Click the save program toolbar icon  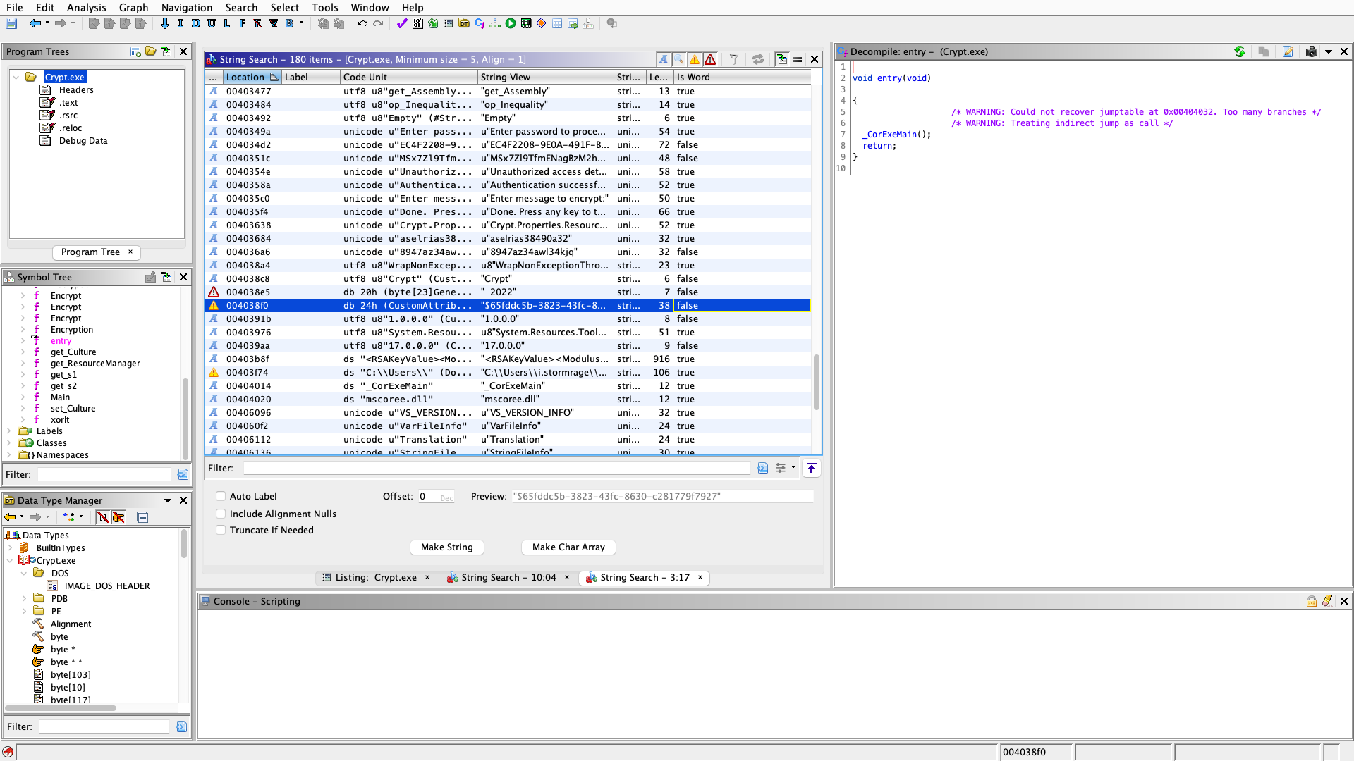click(11, 23)
